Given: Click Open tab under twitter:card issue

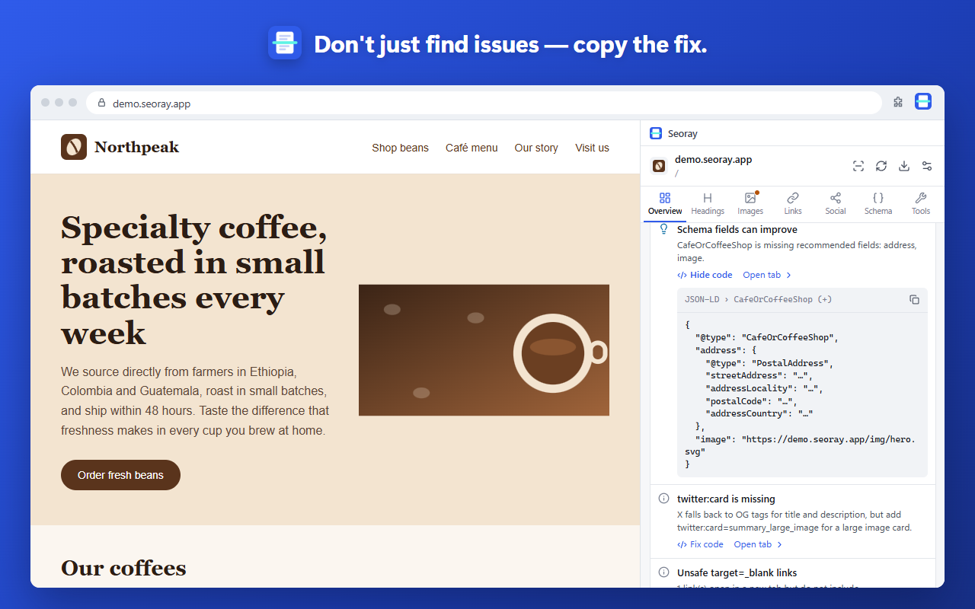Looking at the screenshot, I should coord(758,544).
